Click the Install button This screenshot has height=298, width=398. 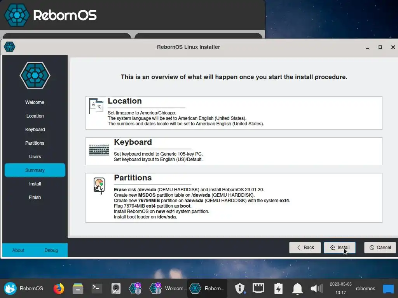[x=339, y=248]
